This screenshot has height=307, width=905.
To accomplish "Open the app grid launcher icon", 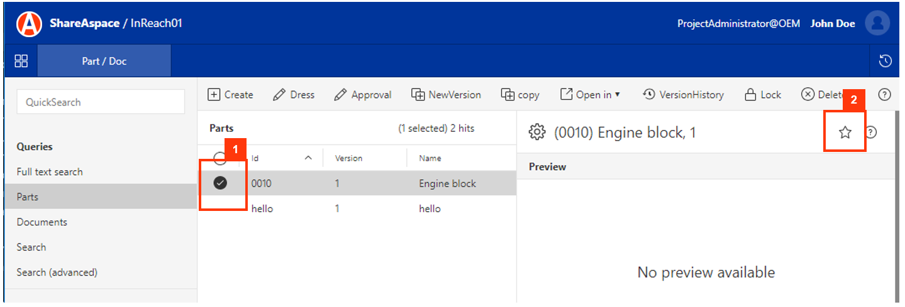I will (x=21, y=61).
